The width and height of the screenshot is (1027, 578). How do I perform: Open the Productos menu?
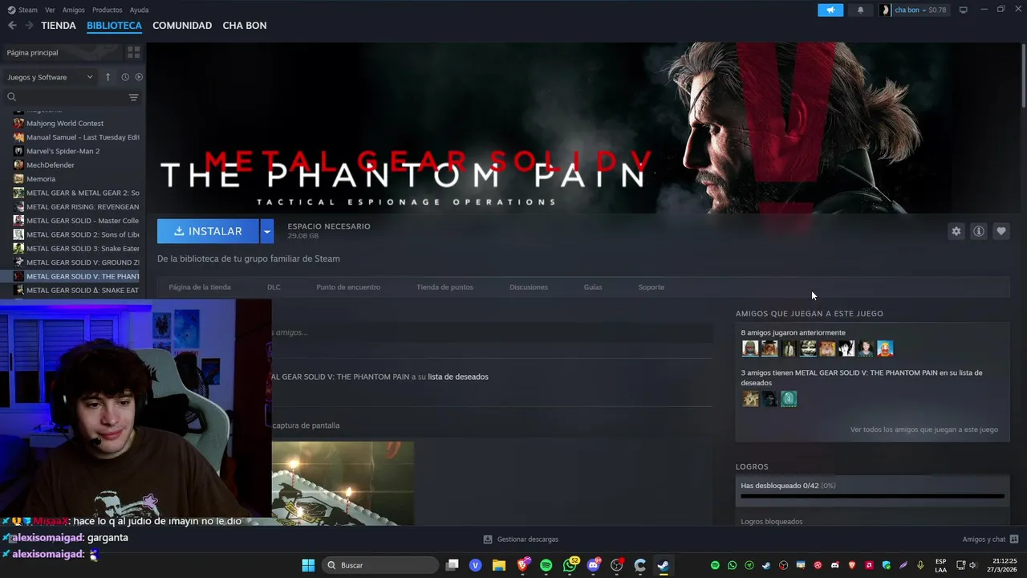click(x=107, y=10)
